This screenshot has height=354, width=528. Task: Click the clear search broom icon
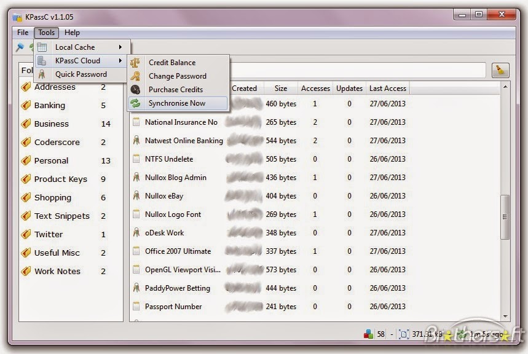pyautogui.click(x=501, y=70)
